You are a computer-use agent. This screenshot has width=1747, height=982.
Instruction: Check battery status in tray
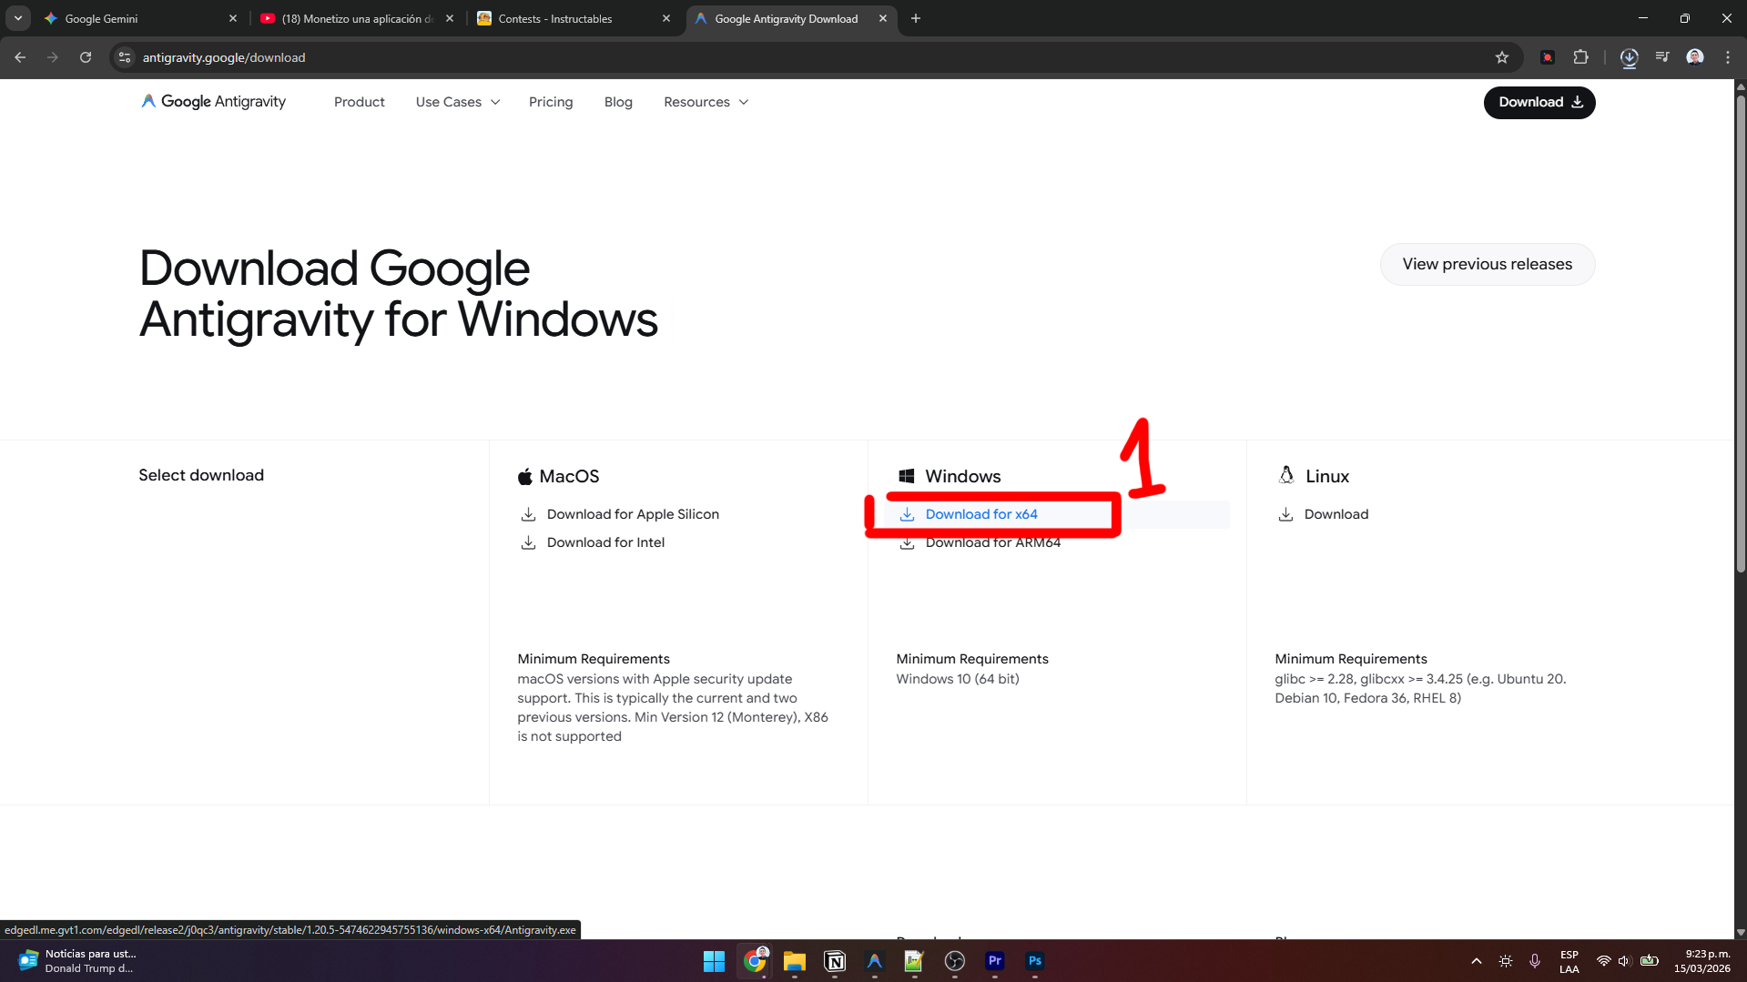pyautogui.click(x=1650, y=961)
